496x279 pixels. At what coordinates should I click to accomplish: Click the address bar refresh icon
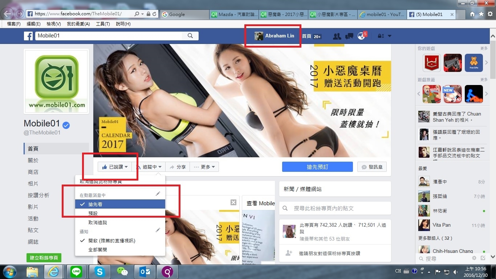[x=155, y=14]
